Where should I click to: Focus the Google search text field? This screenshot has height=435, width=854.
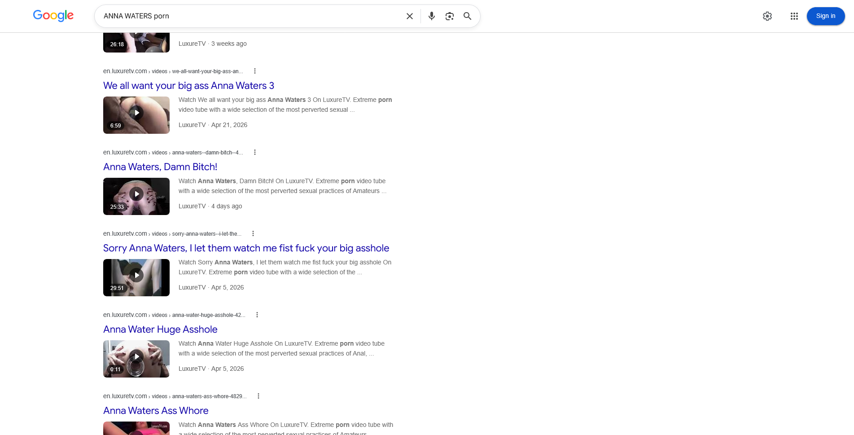pos(251,16)
